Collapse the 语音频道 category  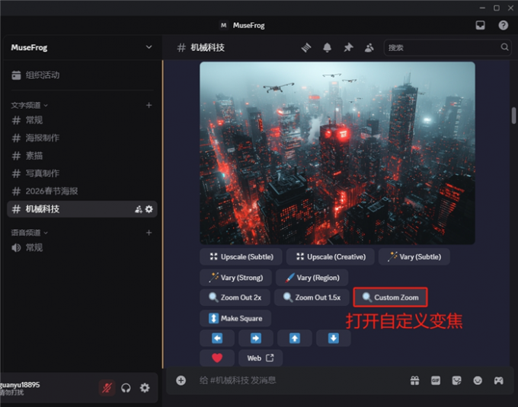coord(30,233)
